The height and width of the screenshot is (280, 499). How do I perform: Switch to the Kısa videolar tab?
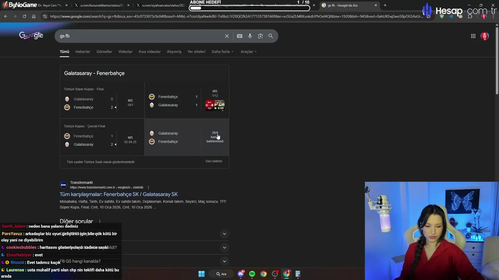150,52
